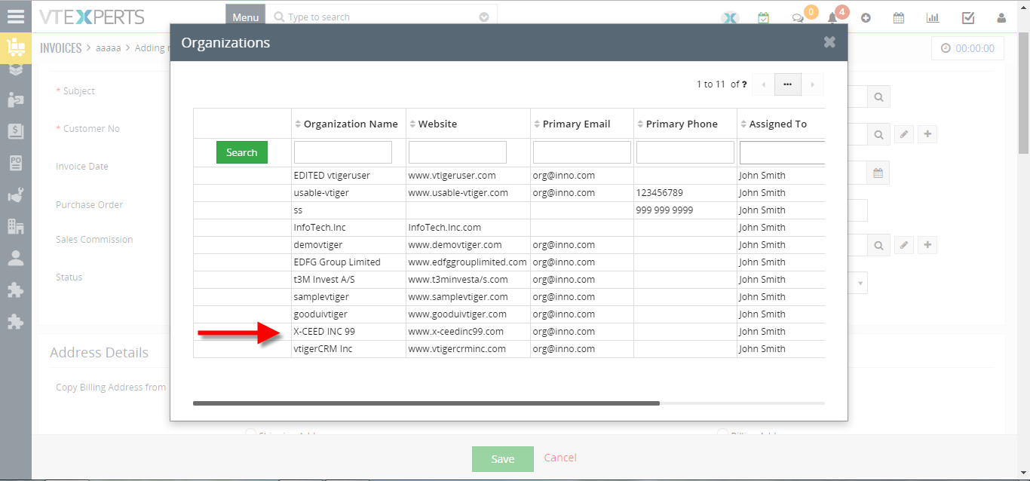Click the quick create plus icon

[866, 18]
